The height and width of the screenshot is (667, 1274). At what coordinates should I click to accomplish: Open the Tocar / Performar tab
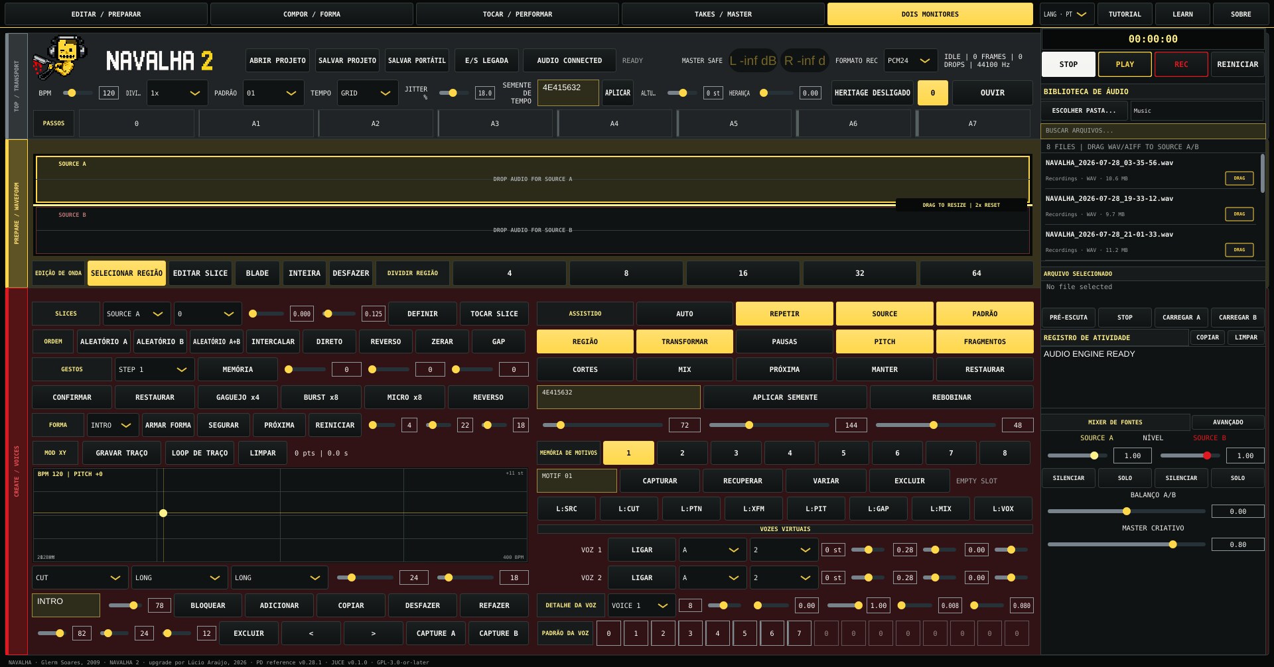518,14
